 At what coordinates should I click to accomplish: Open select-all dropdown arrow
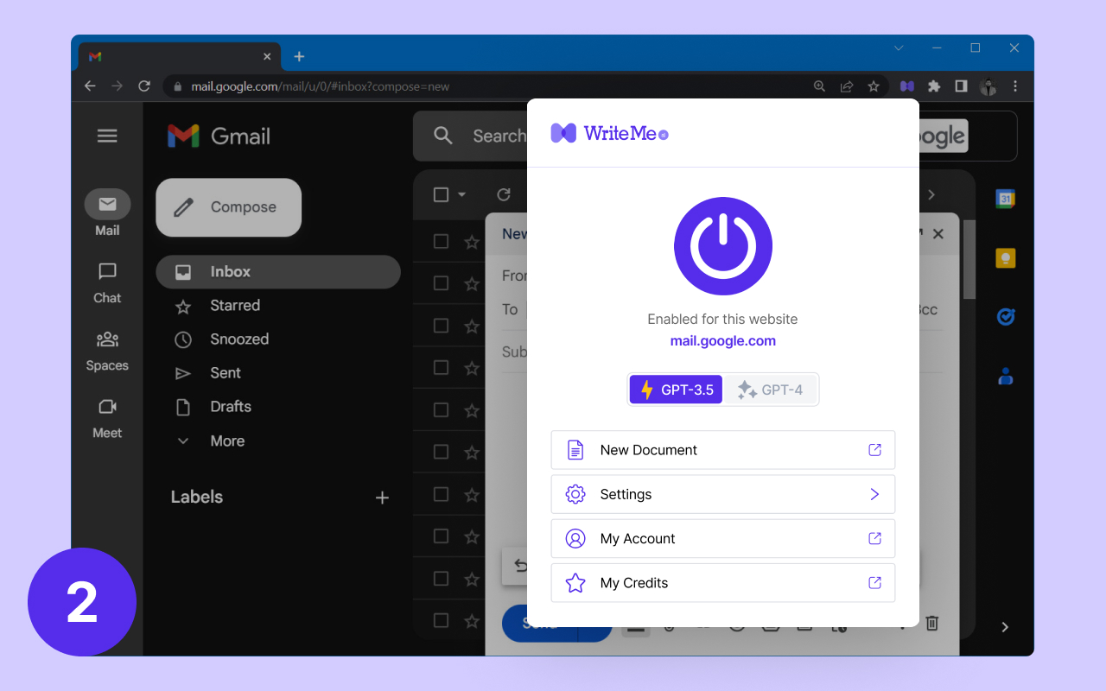pyautogui.click(x=461, y=194)
